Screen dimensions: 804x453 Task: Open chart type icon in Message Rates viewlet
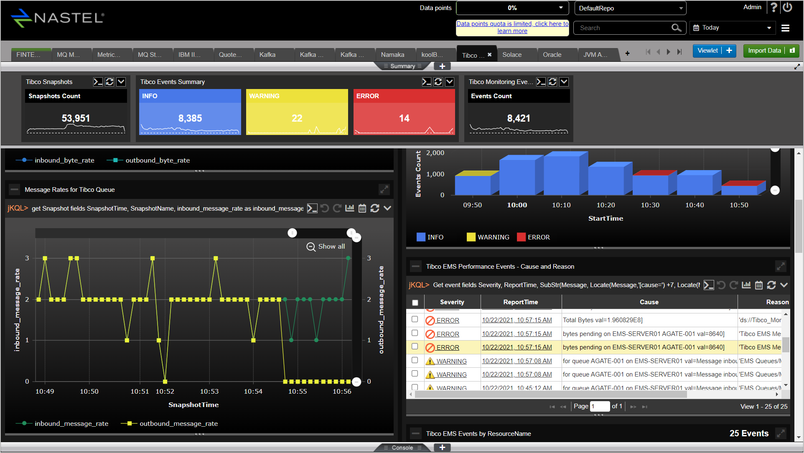pos(350,208)
